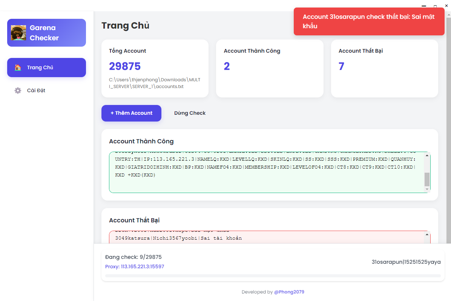Screen dimensions: 451x301
Task: Click the scrollbar thumb in the success log
Action: coord(427,179)
